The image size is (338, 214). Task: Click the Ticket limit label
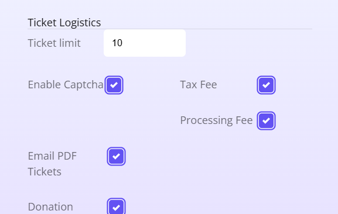[x=54, y=43]
